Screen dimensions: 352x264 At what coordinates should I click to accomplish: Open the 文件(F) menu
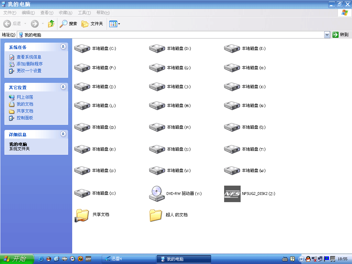coord(10,13)
